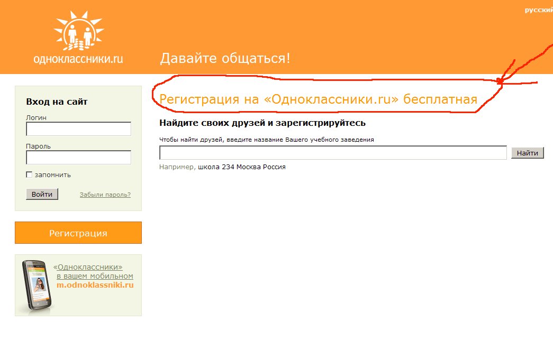The image size is (553, 340).
Task: Click the Чтобы найти друзей instruction text
Action: coord(267,140)
